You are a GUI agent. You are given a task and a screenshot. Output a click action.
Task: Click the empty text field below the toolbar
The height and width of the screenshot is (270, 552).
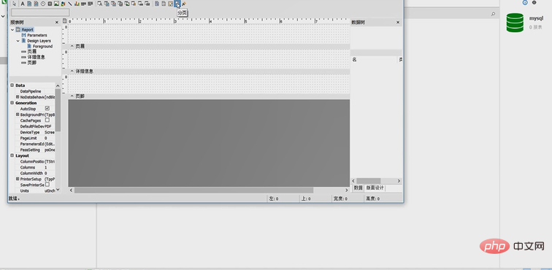tap(40, 12)
